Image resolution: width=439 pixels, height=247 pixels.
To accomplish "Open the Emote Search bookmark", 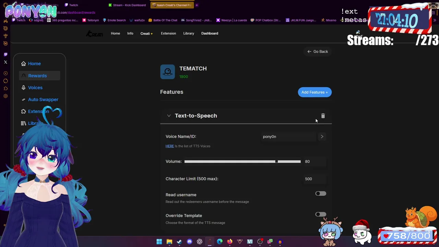I will tap(114, 20).
